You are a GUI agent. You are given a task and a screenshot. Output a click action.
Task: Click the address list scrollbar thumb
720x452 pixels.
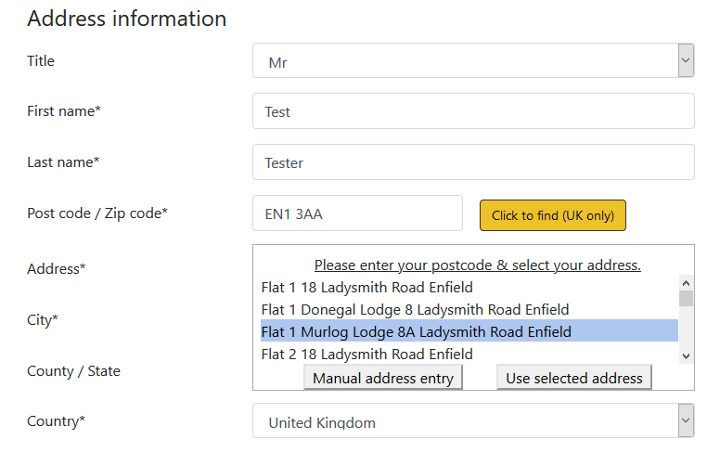tap(686, 299)
